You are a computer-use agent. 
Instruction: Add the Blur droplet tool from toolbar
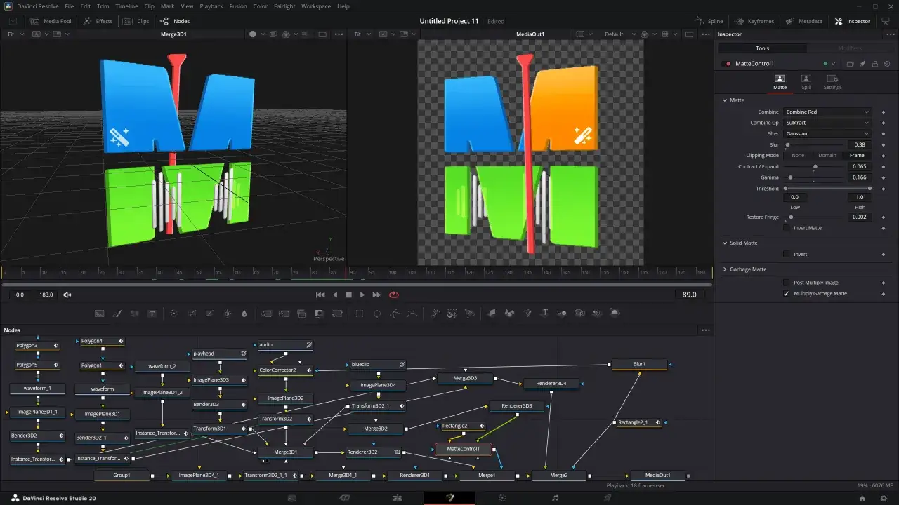tap(244, 314)
